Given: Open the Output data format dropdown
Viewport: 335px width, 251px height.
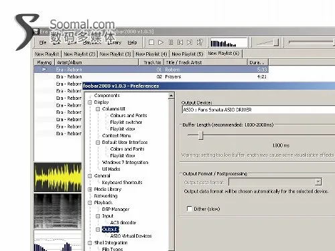Looking at the screenshot, I should coord(318,182).
